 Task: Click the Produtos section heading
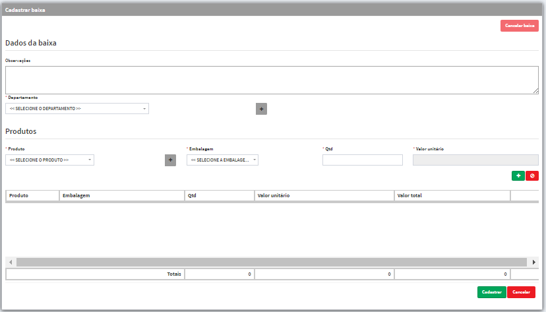(x=21, y=131)
